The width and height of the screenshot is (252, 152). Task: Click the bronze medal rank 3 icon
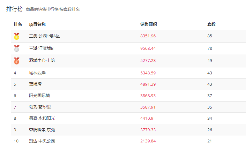pyautogui.click(x=17, y=61)
